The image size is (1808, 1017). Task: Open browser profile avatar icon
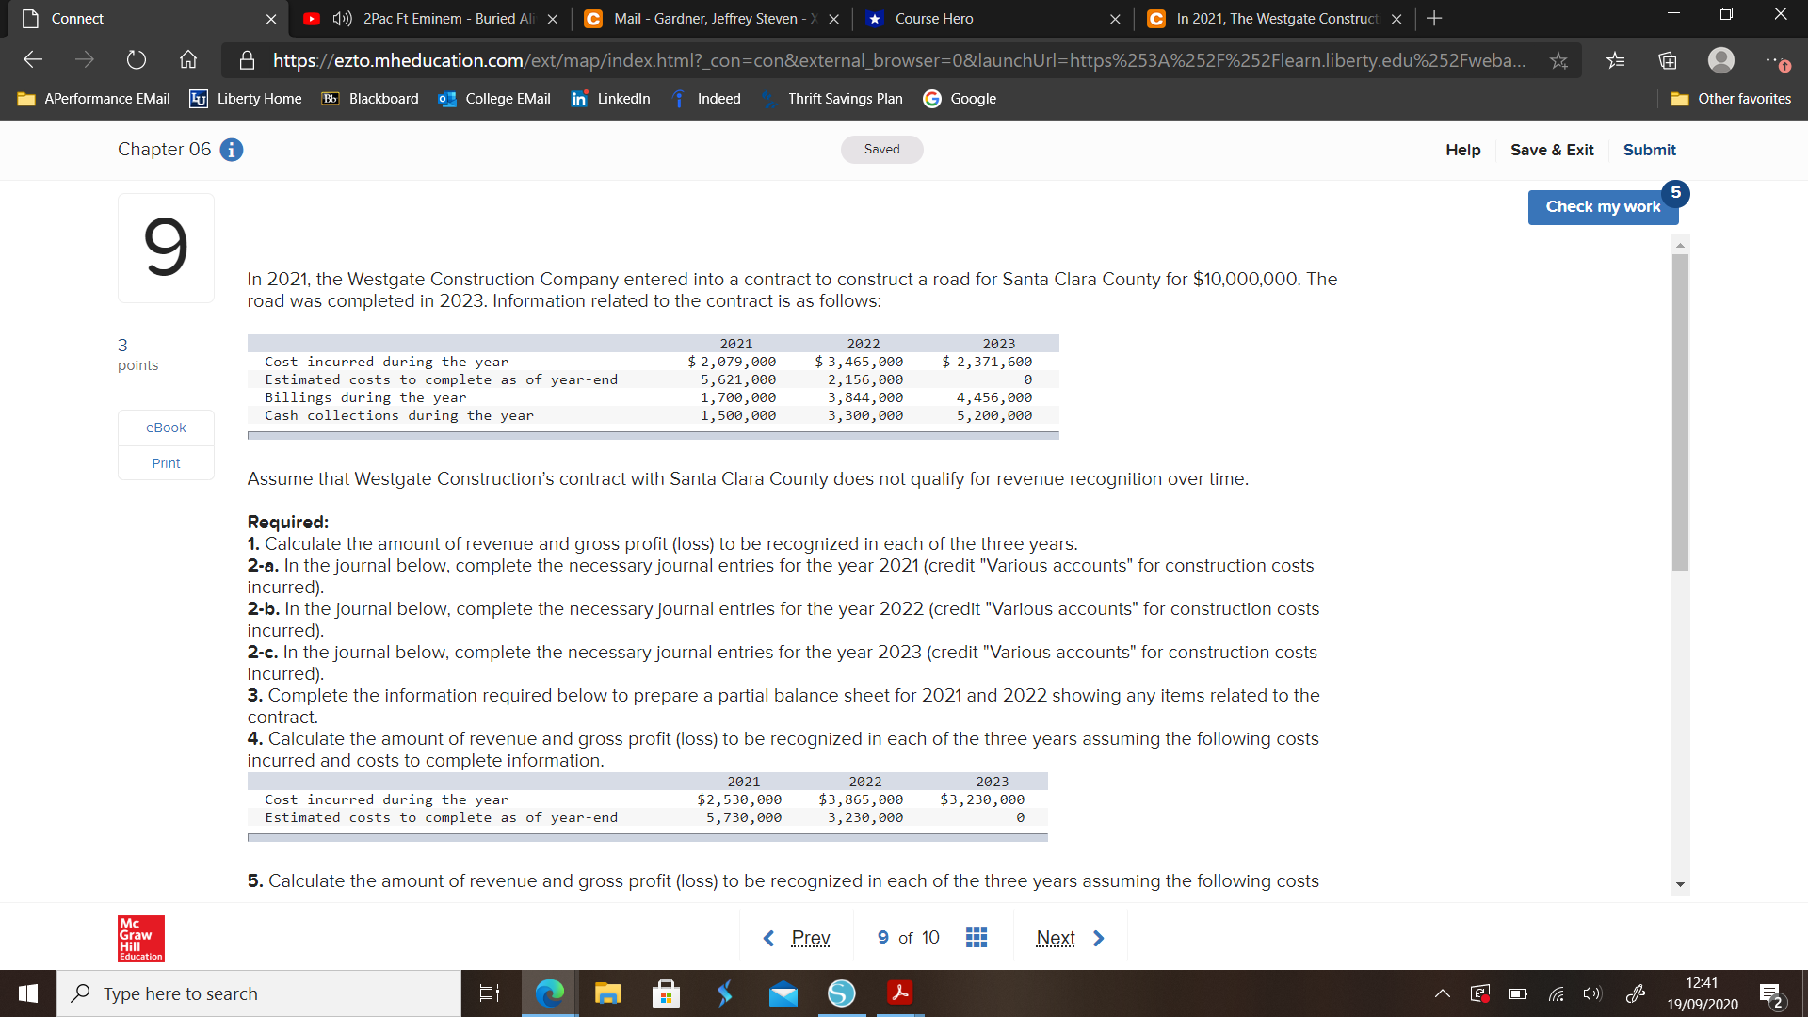click(1720, 60)
